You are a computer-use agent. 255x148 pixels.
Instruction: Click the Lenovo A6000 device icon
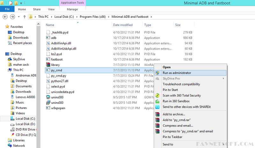click(x=12, y=97)
